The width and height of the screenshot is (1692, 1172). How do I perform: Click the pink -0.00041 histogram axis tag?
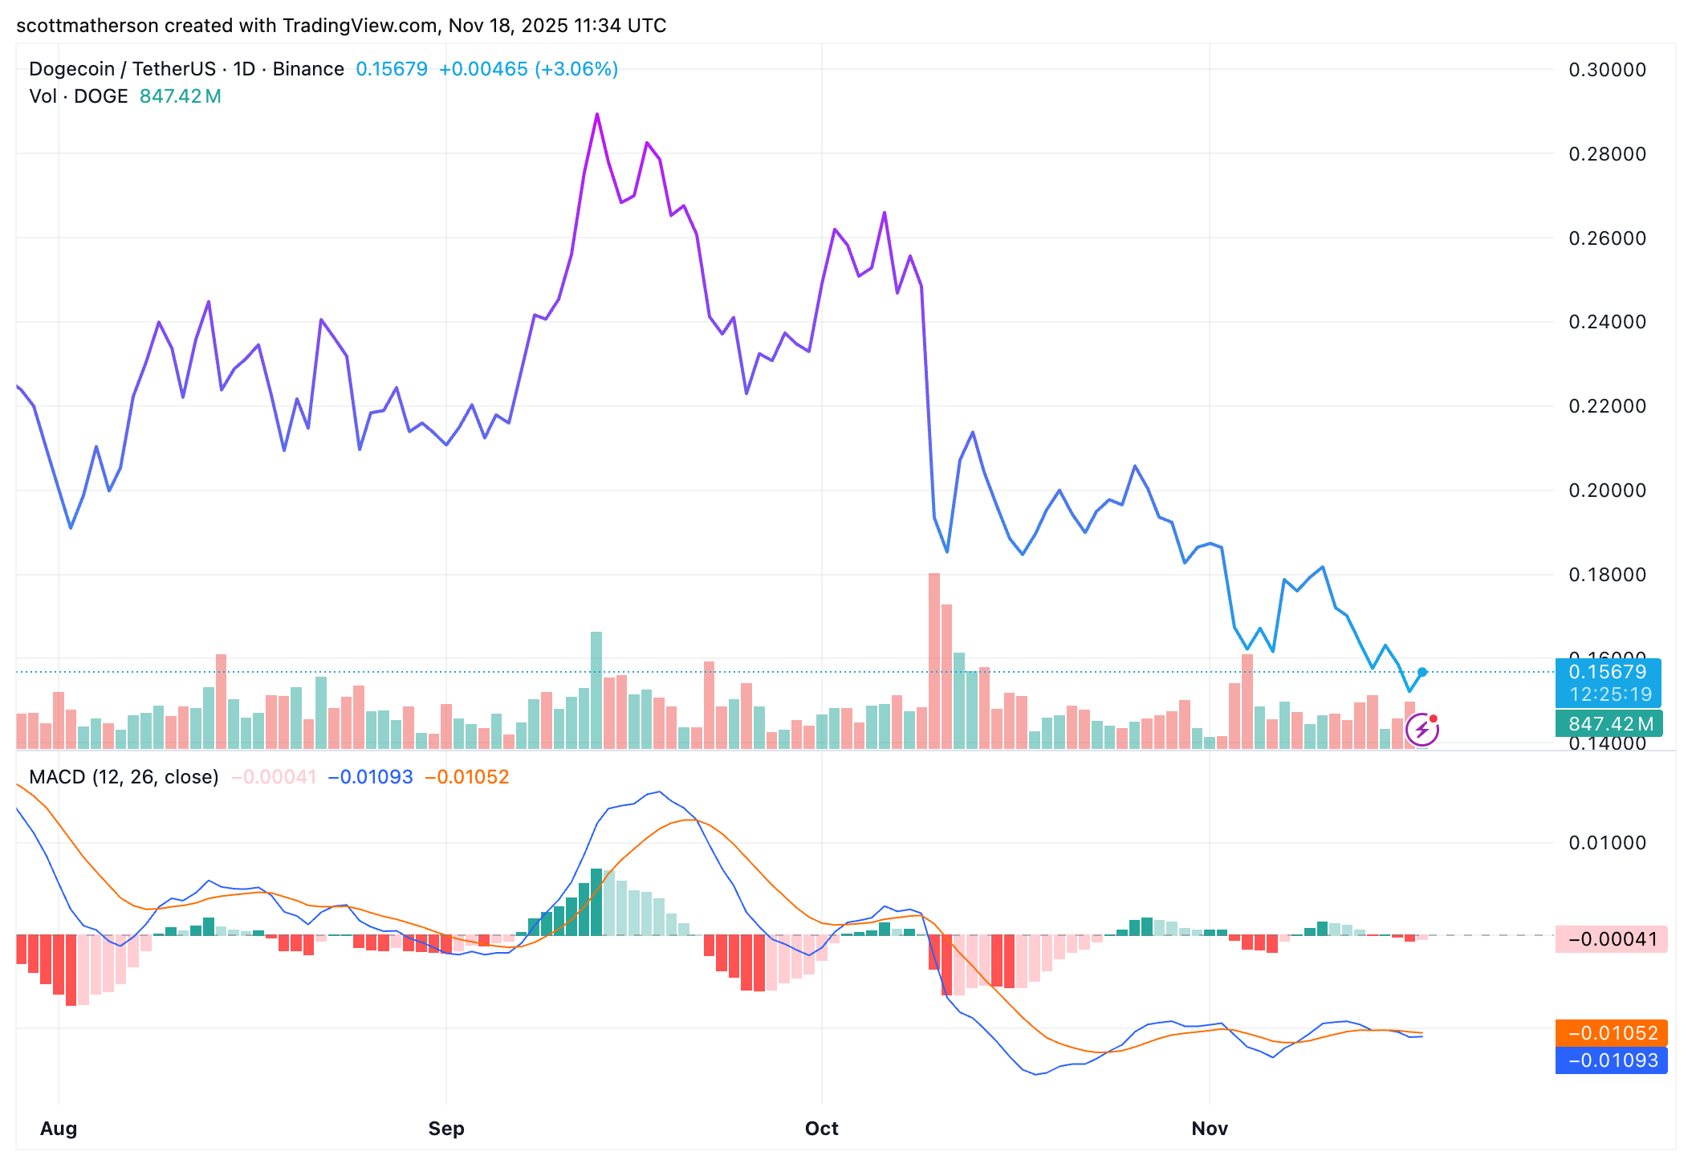click(x=1612, y=939)
